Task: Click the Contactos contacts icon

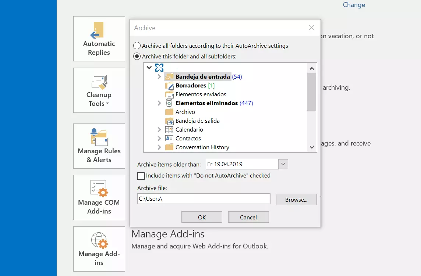Action: (x=169, y=138)
